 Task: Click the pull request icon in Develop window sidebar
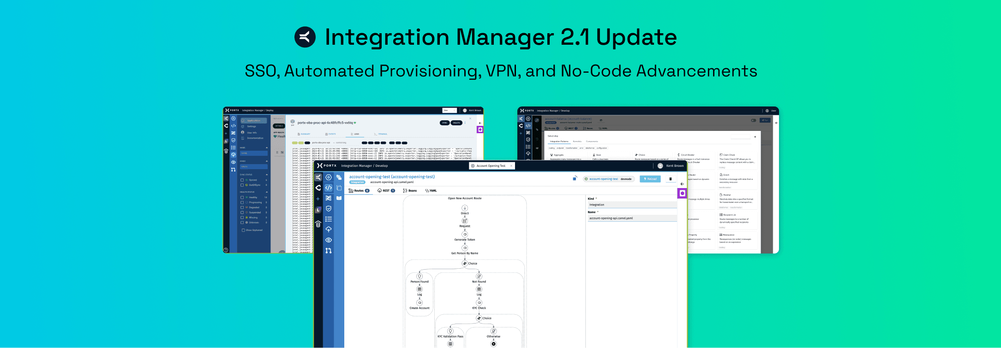click(x=329, y=251)
